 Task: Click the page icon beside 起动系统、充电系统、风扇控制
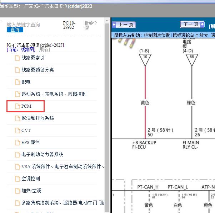17,94
